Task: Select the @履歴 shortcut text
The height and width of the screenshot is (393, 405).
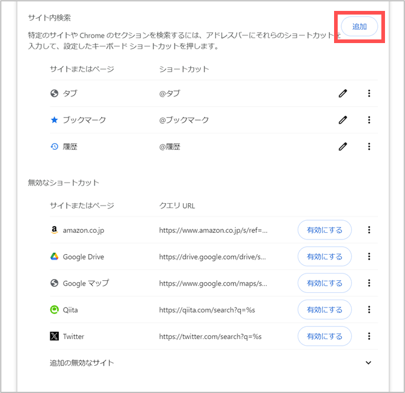Action: point(169,147)
